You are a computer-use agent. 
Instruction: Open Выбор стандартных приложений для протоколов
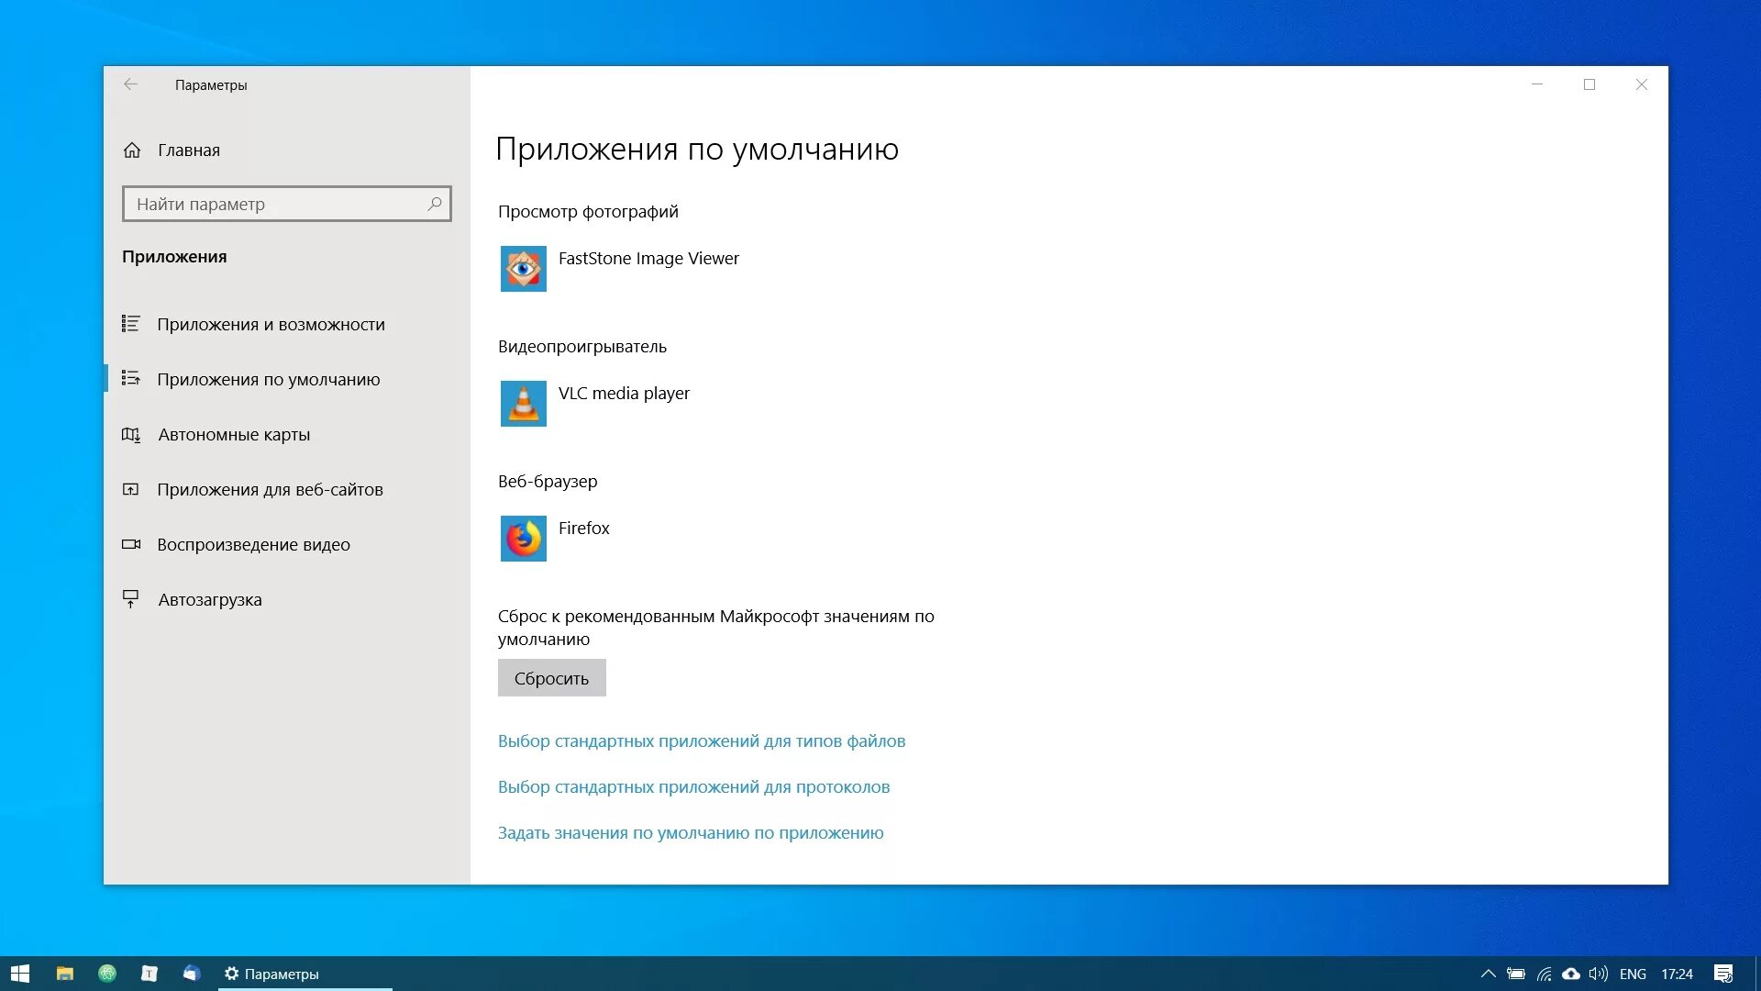pos(693,787)
